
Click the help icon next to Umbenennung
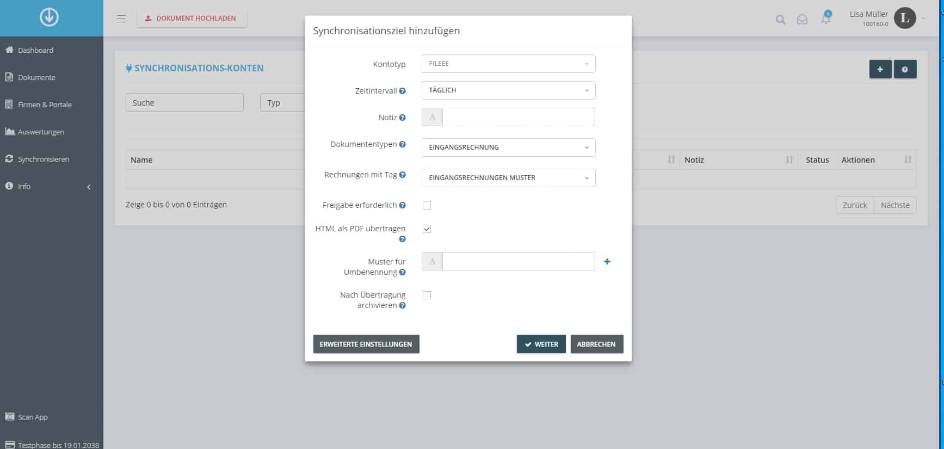click(402, 272)
